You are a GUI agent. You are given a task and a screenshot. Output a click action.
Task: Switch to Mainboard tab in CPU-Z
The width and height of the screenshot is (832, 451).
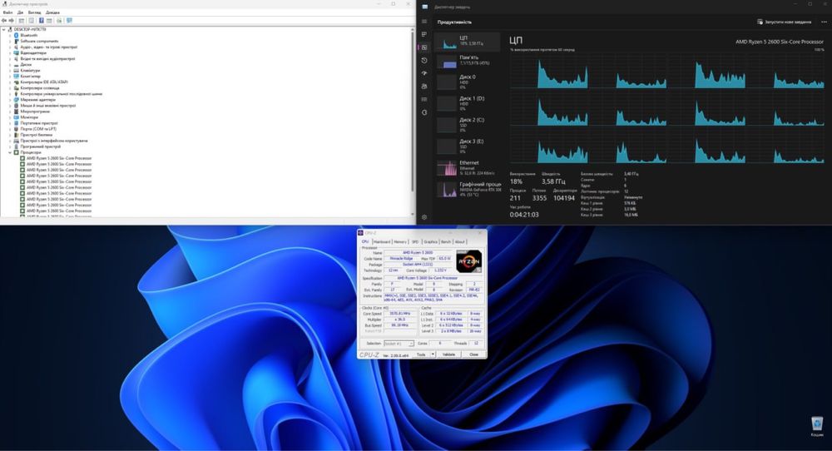(382, 241)
